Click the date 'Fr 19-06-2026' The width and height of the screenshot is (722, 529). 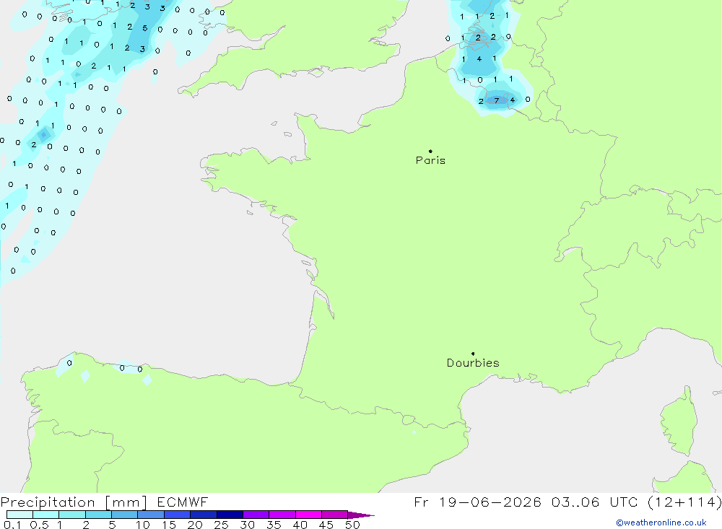477,502
